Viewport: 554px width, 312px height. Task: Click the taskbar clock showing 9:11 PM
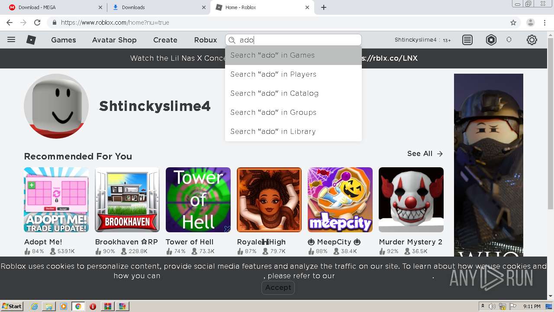point(532,306)
